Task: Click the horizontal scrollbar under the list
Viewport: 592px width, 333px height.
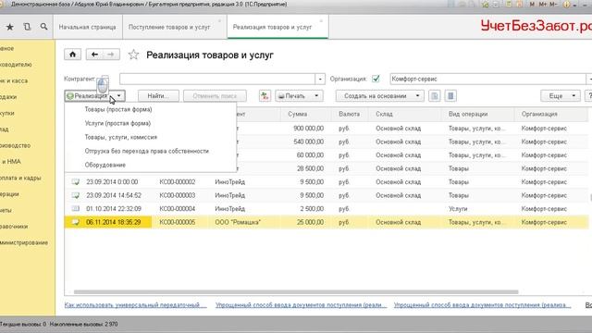Action: 296,292
